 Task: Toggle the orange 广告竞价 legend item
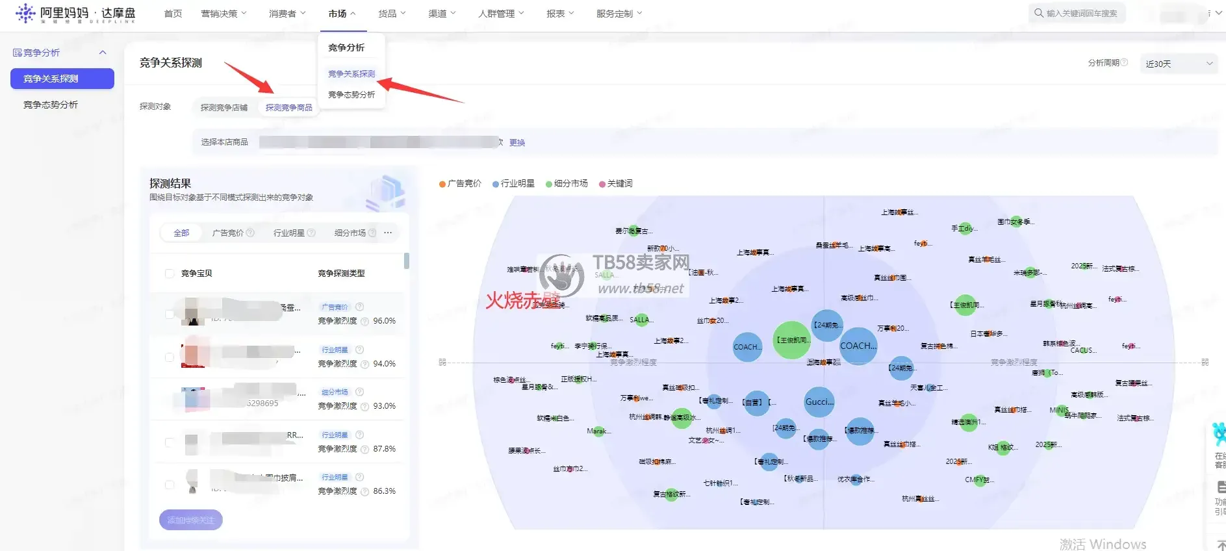(460, 184)
